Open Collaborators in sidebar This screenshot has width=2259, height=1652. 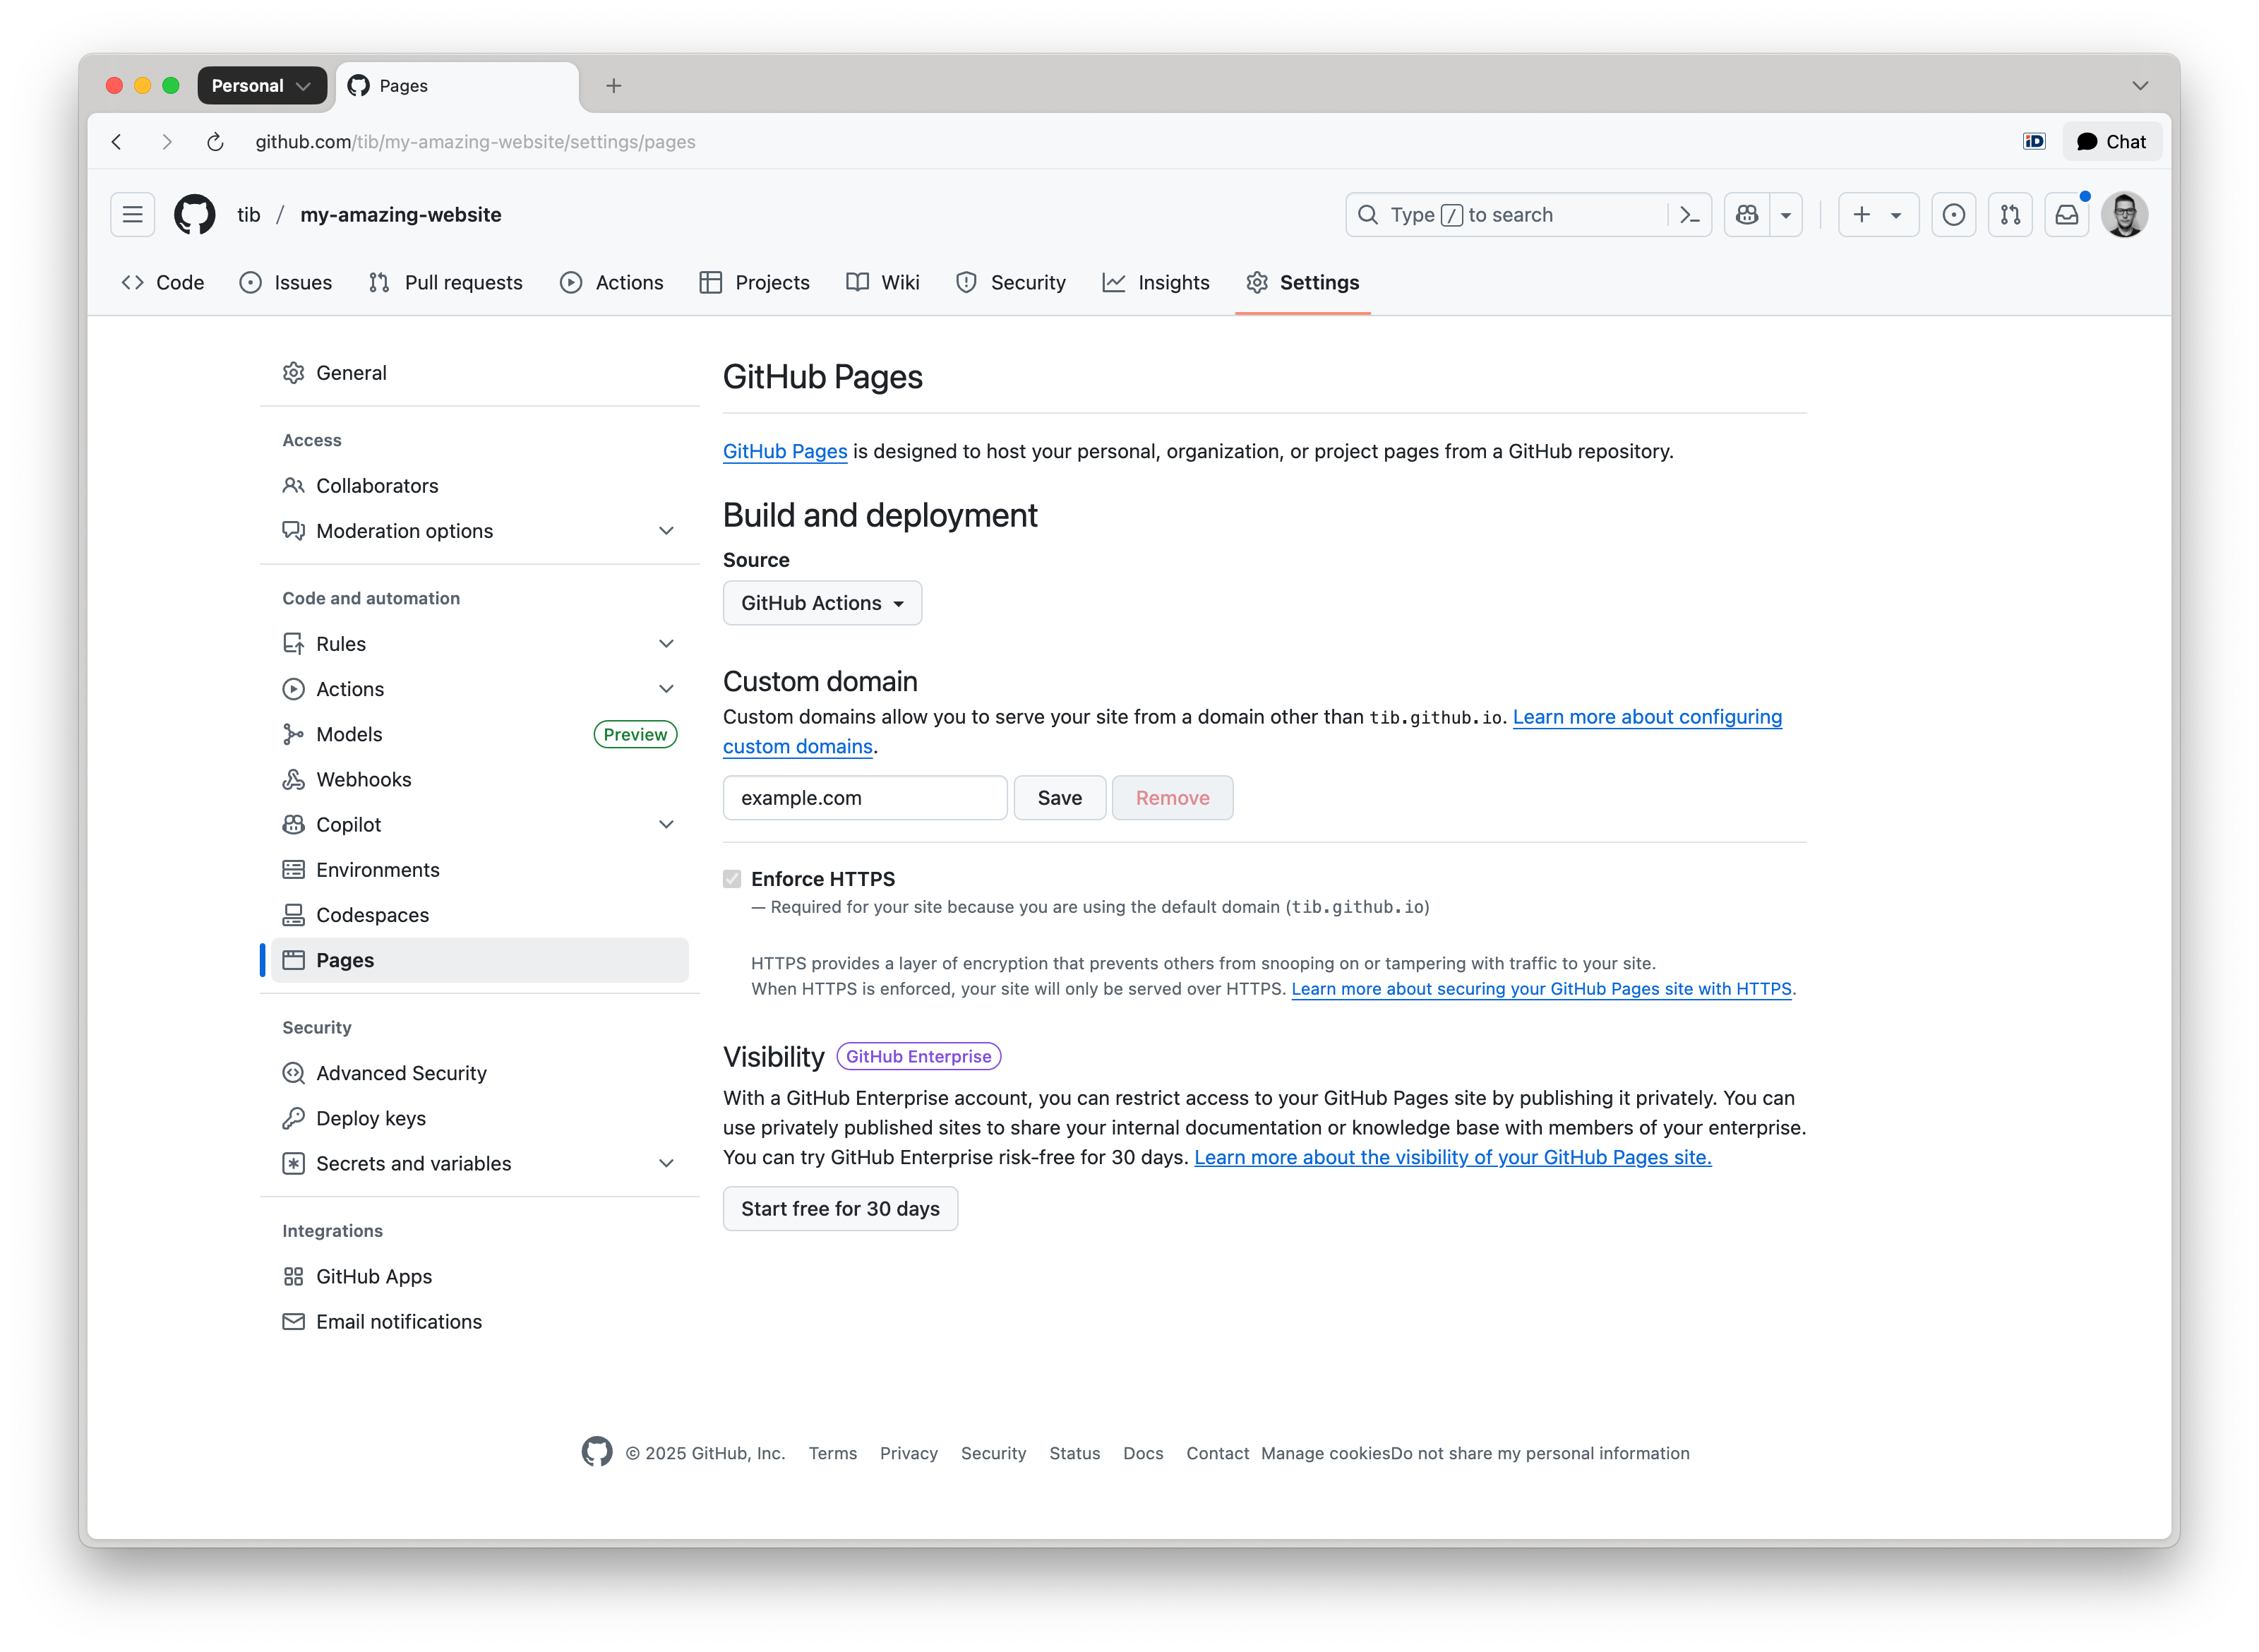480,486
